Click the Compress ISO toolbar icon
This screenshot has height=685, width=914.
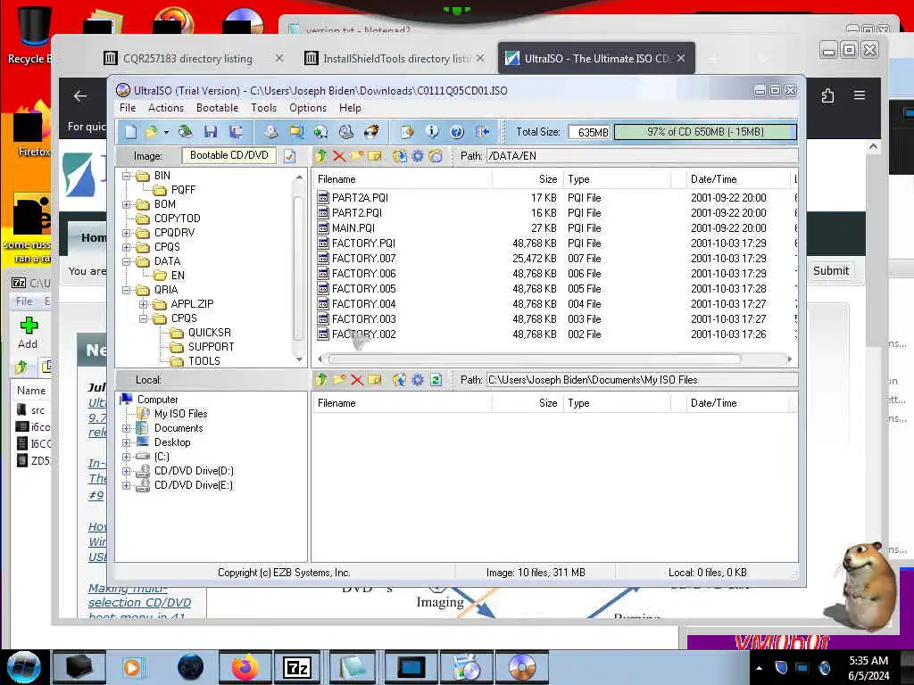pos(296,132)
